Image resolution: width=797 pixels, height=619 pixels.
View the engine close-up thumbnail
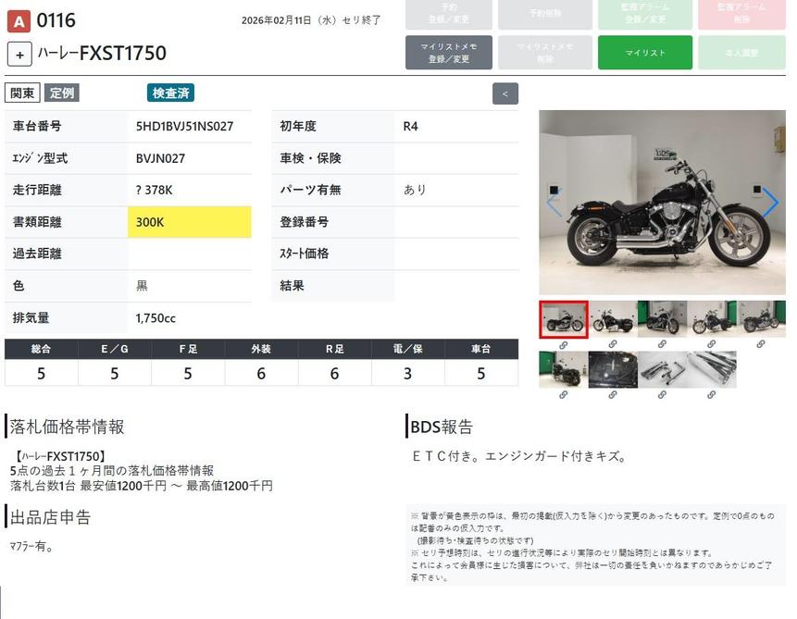[x=613, y=369]
